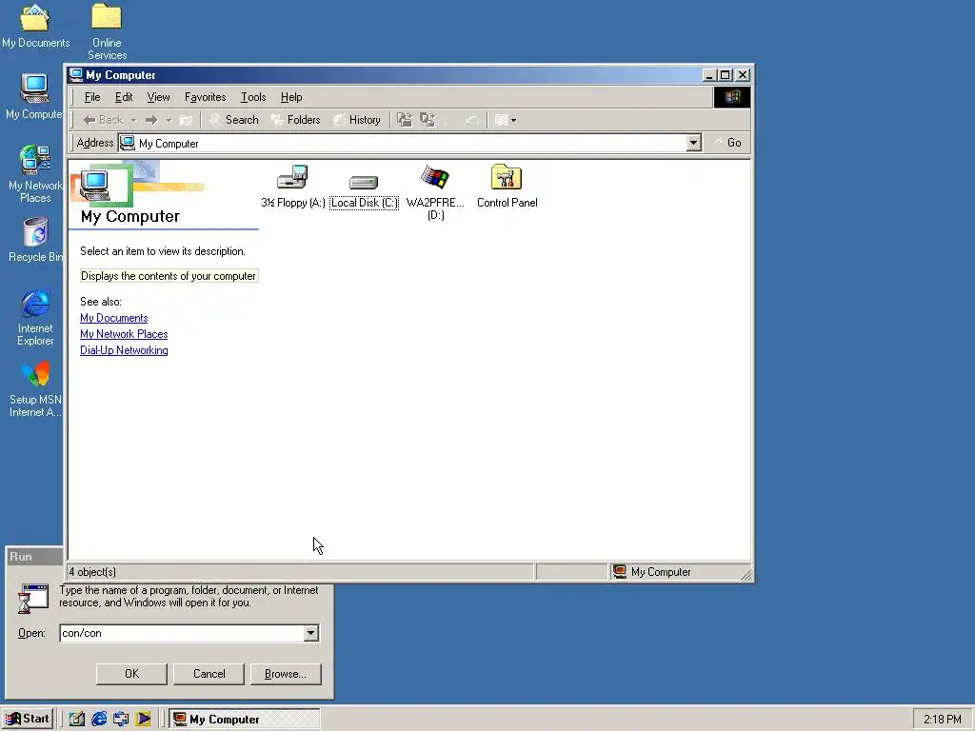This screenshot has height=731, width=975.
Task: Click the '4 object(s)' status bar text
Action: pos(92,572)
